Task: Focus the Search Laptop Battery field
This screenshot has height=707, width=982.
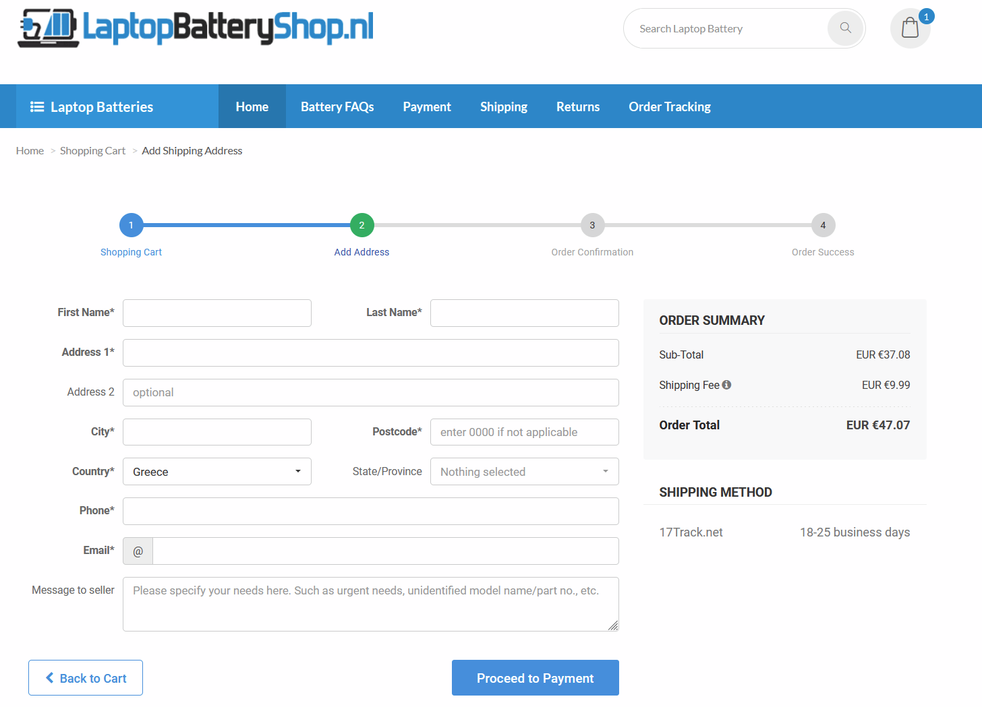Action: click(728, 28)
